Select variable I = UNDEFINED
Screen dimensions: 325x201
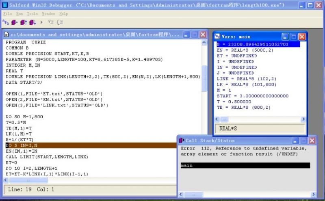pos(236,62)
